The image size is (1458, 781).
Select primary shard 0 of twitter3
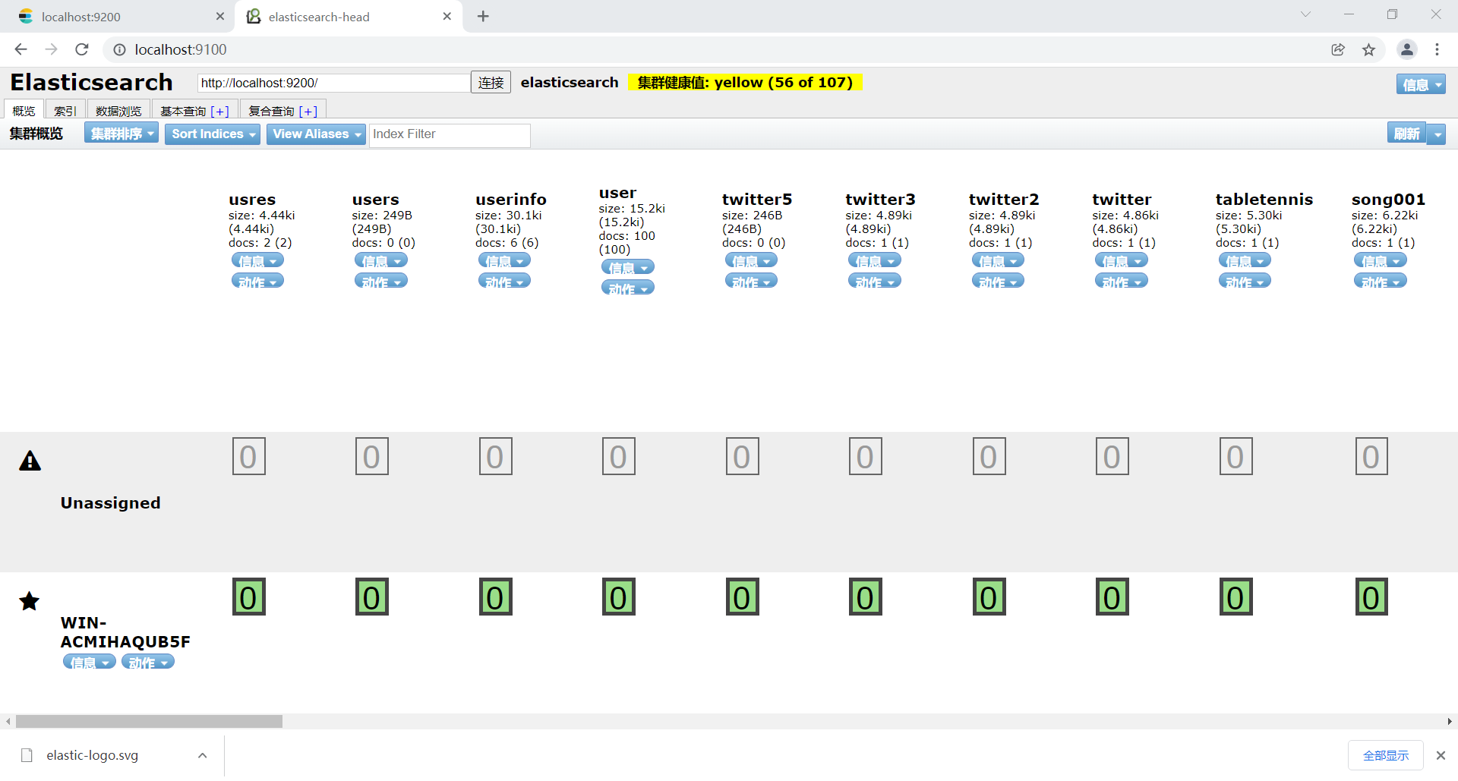pyautogui.click(x=865, y=597)
